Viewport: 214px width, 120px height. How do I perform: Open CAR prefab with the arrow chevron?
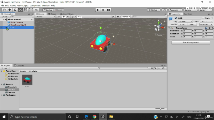(33, 28)
